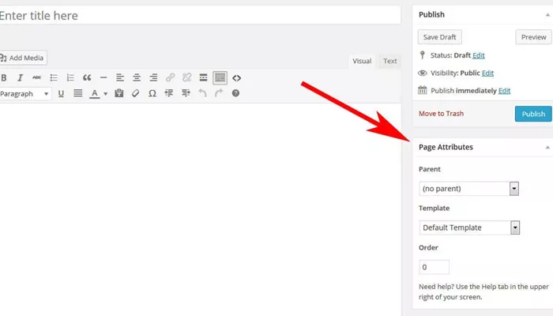Undo the last action
The image size is (553, 316).
[x=202, y=93]
